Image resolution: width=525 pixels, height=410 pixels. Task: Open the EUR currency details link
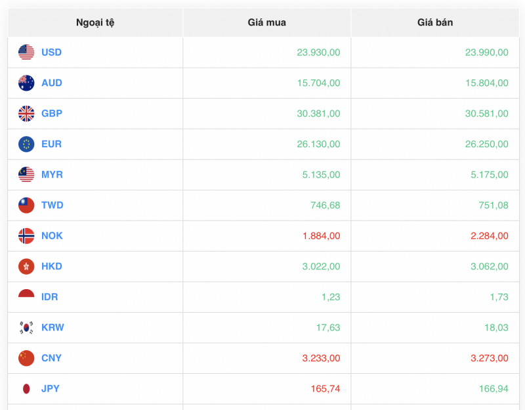pos(51,144)
